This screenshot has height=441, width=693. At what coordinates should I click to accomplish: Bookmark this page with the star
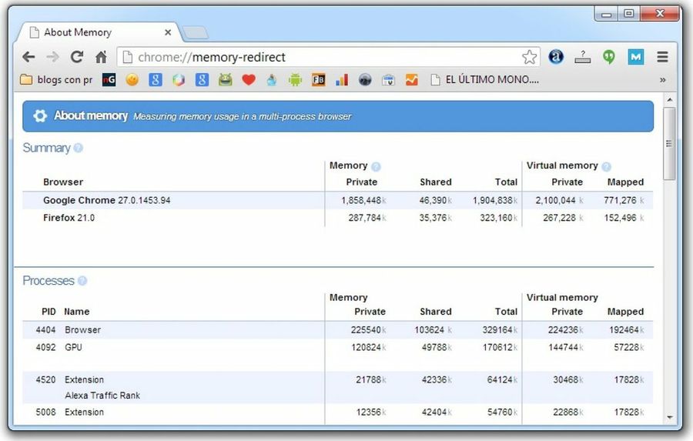(x=529, y=57)
